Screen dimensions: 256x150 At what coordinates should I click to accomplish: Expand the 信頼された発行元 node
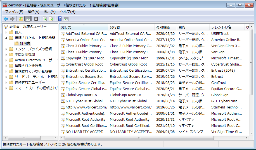(6, 66)
